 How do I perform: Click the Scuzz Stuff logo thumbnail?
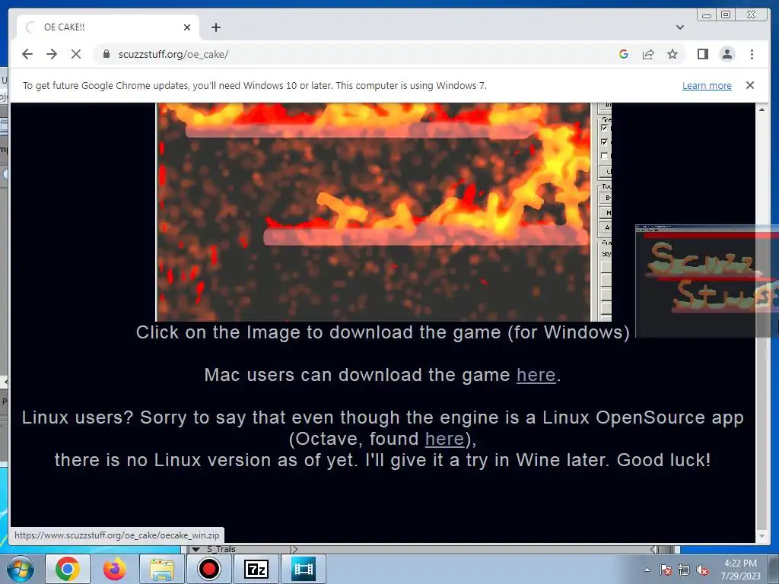click(x=707, y=281)
